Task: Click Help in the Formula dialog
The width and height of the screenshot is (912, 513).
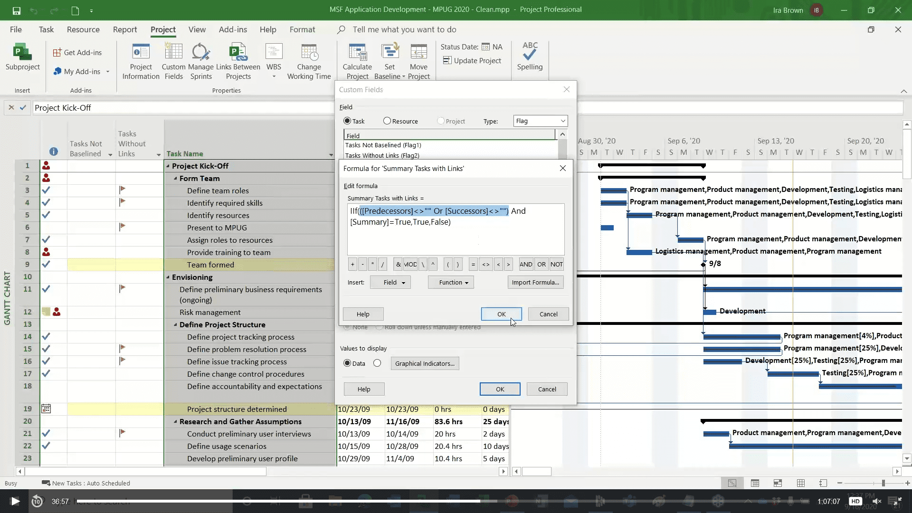Action: coord(363,314)
